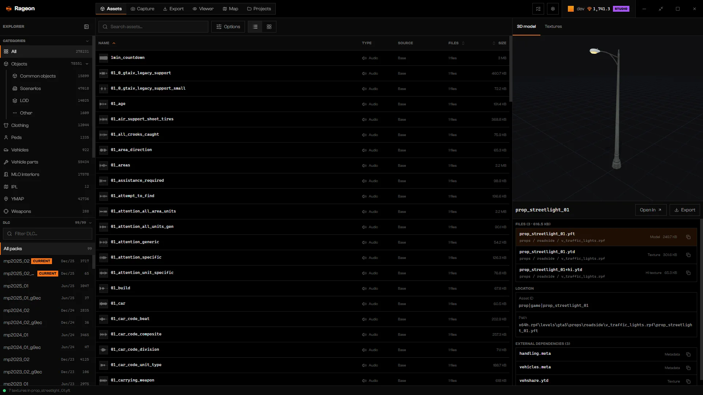
Task: Switch to grid view layout
Action: [269, 27]
